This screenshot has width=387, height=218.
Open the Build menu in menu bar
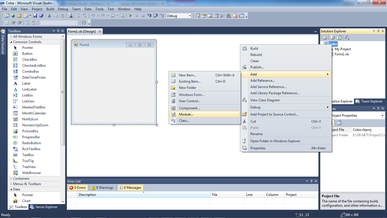[50, 9]
